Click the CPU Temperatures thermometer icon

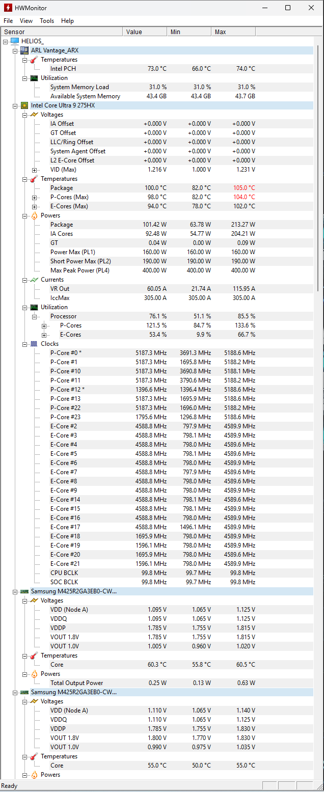[34, 179]
